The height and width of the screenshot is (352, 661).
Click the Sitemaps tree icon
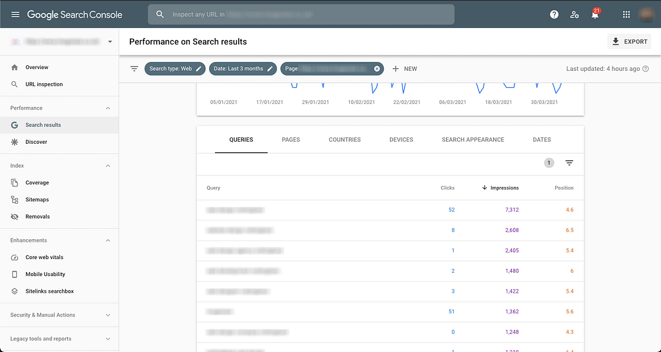(x=14, y=200)
